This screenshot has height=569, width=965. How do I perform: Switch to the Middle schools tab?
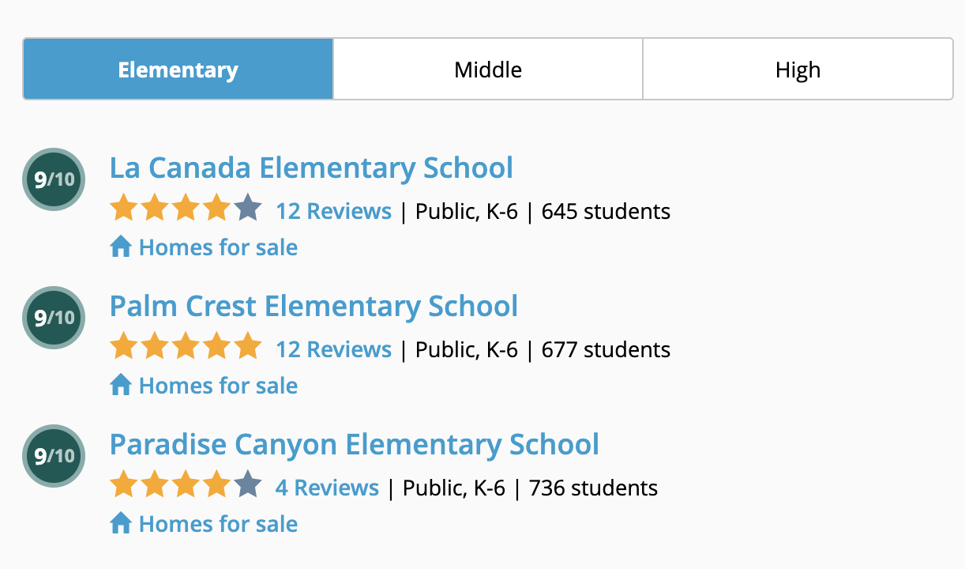tap(488, 69)
